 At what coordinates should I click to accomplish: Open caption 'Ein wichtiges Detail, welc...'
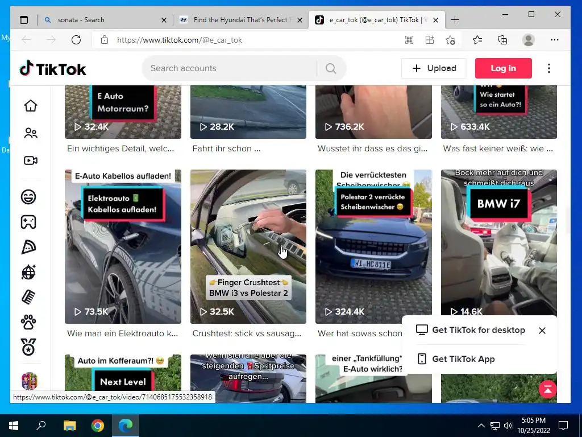[x=120, y=149]
